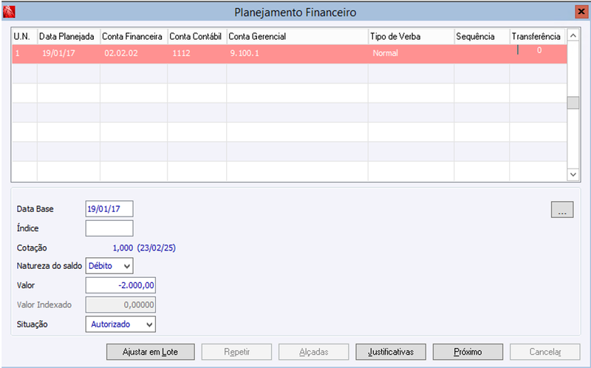
Task: Click the Natureza do saldo label
Action: (49, 266)
